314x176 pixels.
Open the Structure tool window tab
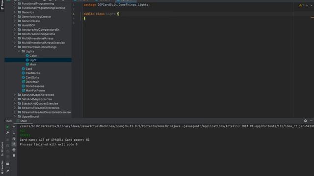(x=2, y=149)
